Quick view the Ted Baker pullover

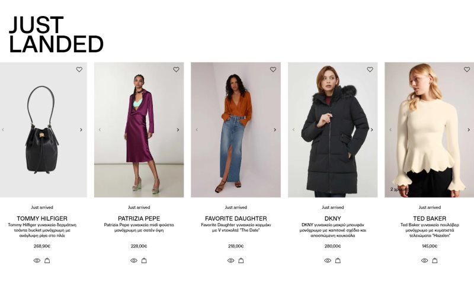pos(424,260)
